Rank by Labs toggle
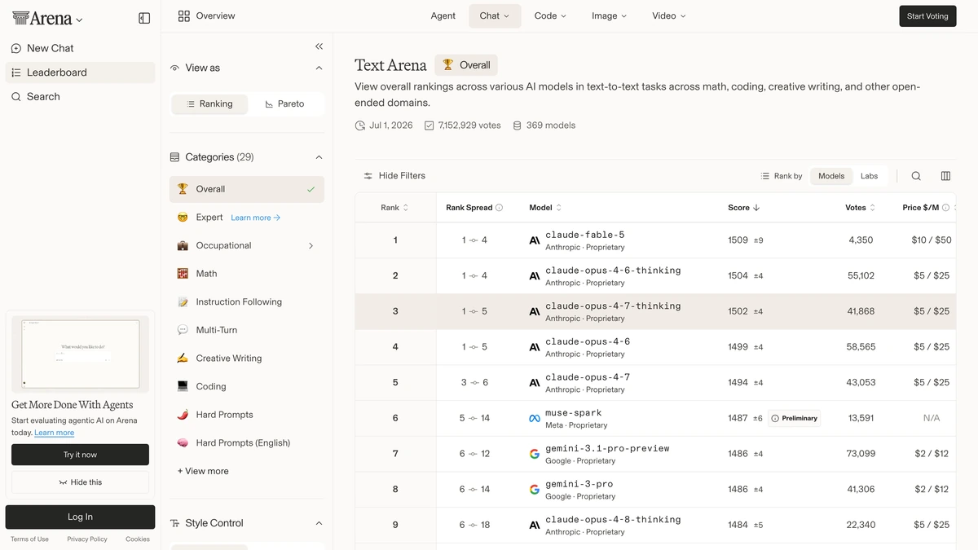This screenshot has width=978, height=550. coord(870,176)
